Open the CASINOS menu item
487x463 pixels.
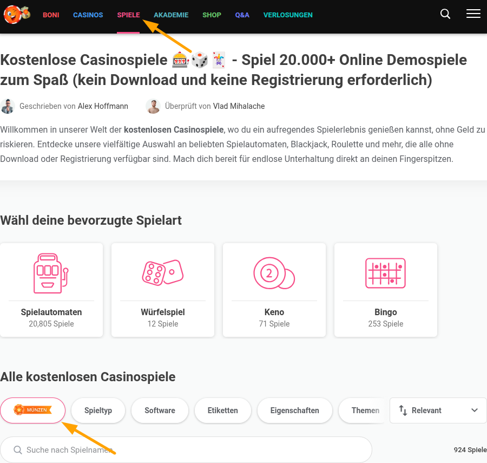88,15
